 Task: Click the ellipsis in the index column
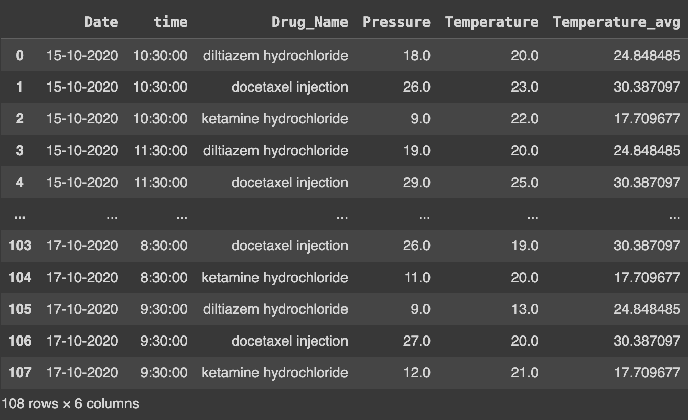pyautogui.click(x=20, y=216)
